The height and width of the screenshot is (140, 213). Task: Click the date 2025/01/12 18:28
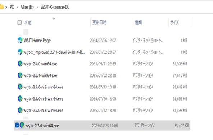coord(103,111)
